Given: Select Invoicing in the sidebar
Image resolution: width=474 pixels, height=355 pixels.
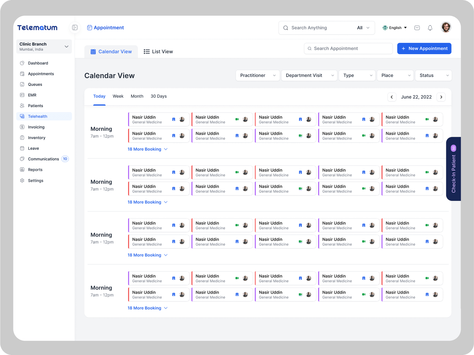Looking at the screenshot, I should pos(36,127).
